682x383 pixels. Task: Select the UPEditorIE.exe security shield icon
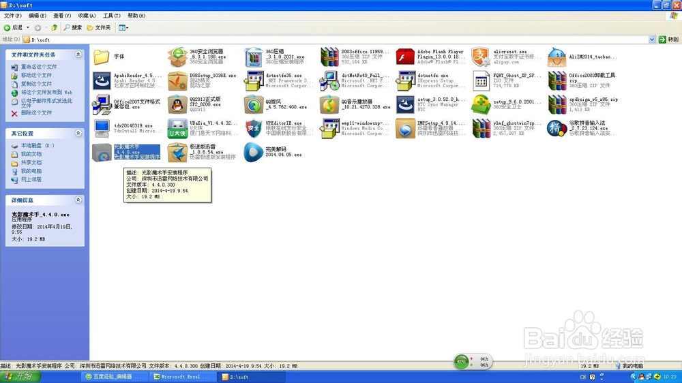(254, 129)
